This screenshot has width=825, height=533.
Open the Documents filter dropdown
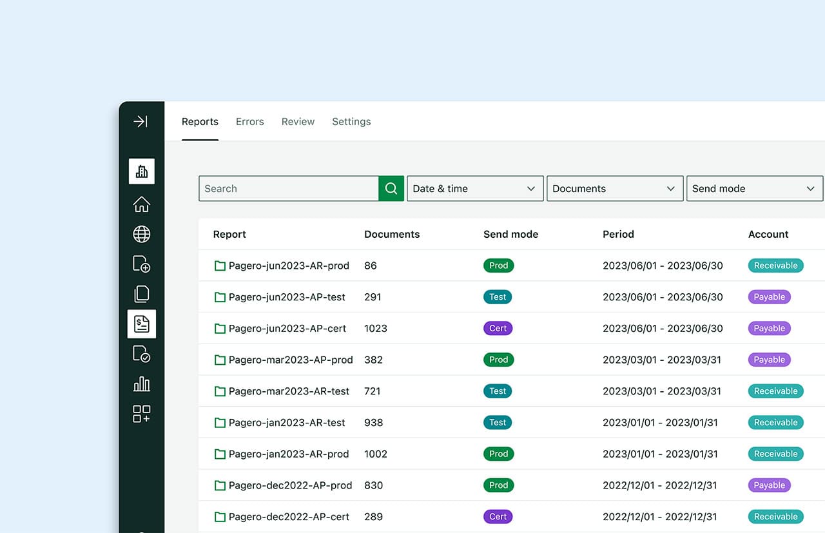pyautogui.click(x=615, y=188)
